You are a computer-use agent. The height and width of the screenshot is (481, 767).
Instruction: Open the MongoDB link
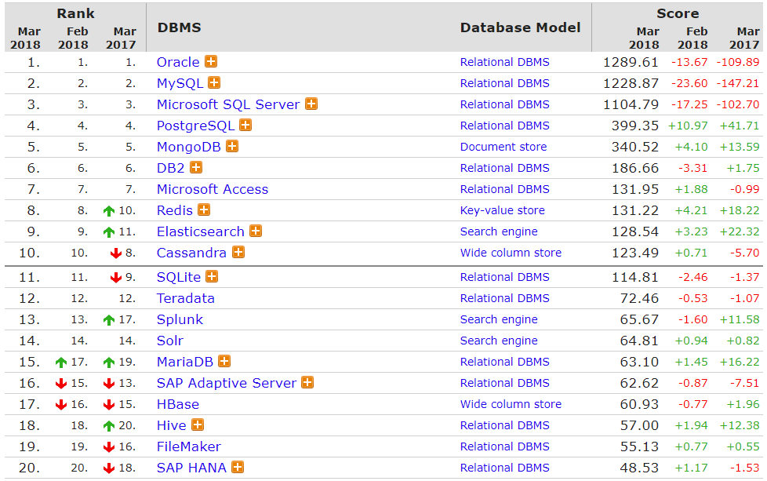point(189,147)
